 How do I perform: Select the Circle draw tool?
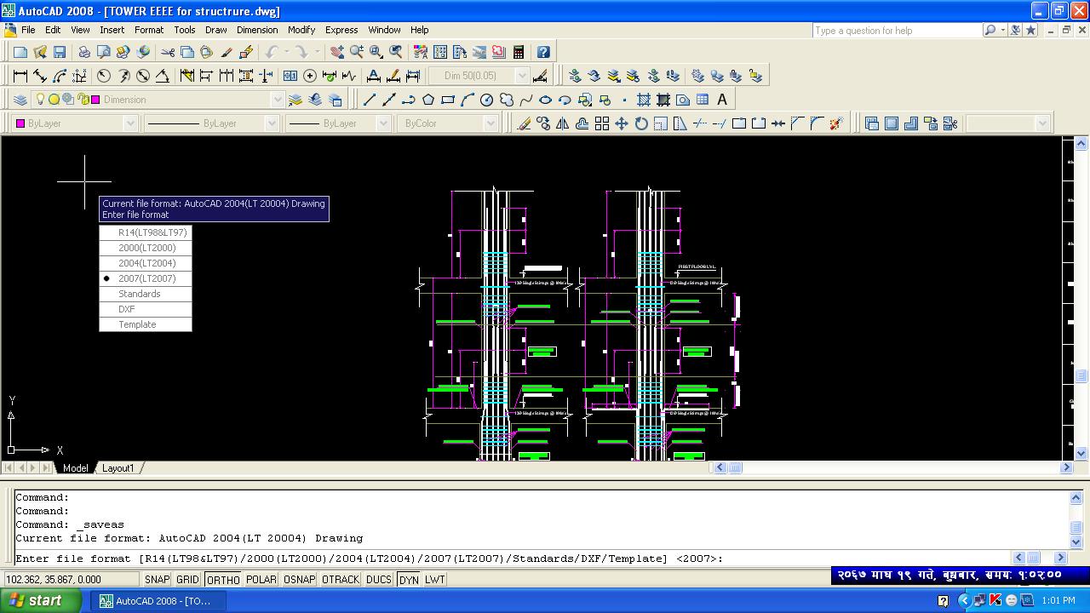pyautogui.click(x=487, y=100)
